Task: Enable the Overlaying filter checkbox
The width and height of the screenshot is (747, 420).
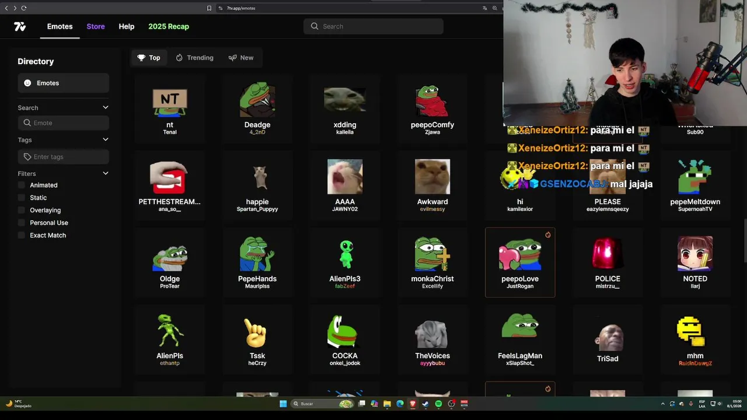Action: click(22, 210)
